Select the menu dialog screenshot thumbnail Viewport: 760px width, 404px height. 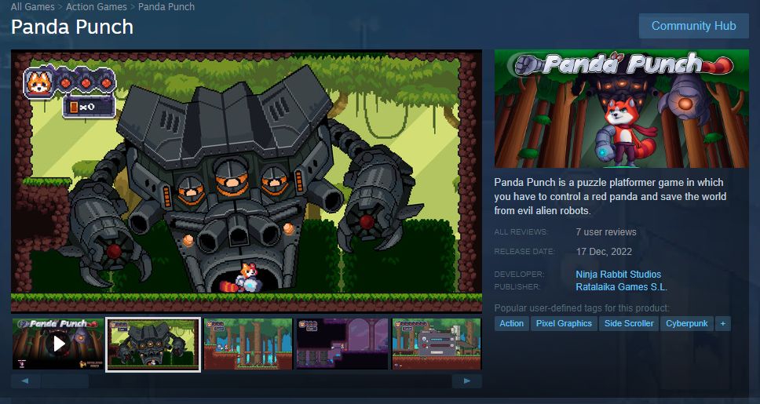[x=437, y=344]
